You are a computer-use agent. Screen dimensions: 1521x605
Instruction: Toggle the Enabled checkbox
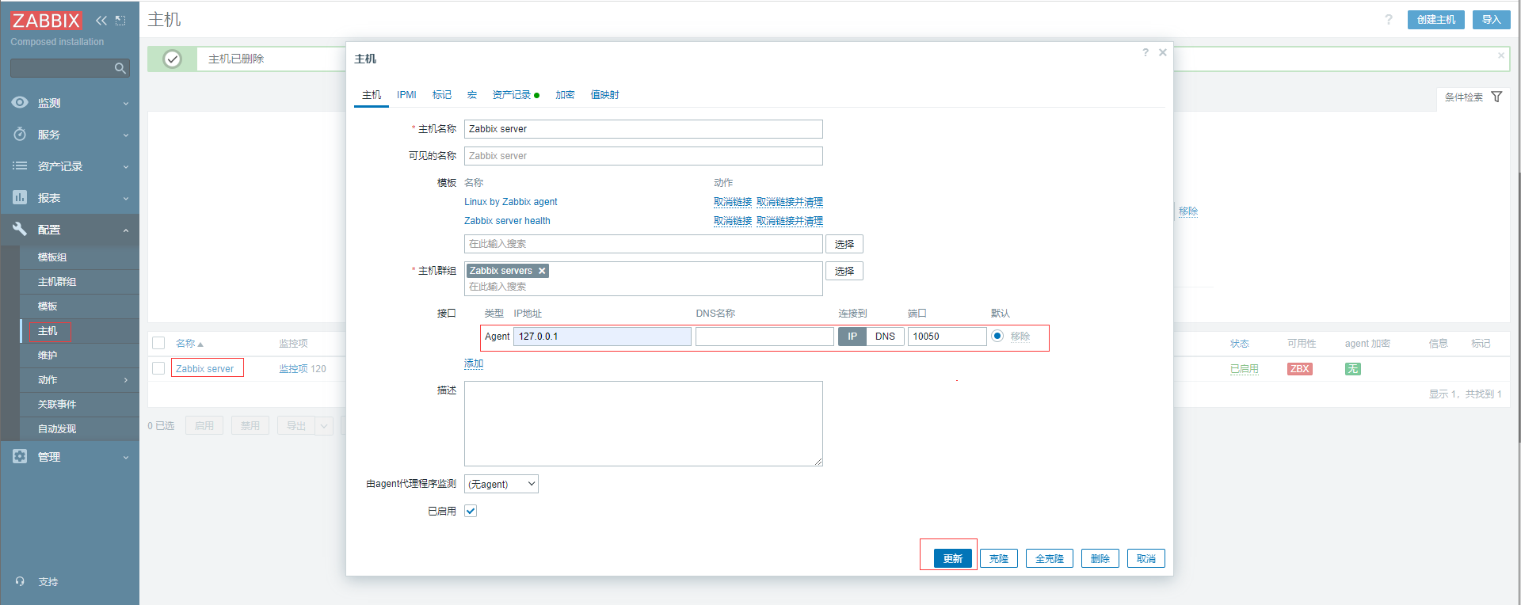tap(471, 511)
